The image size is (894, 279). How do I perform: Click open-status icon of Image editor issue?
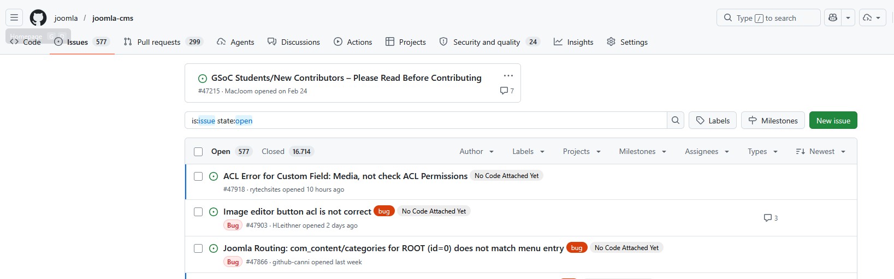tap(214, 212)
